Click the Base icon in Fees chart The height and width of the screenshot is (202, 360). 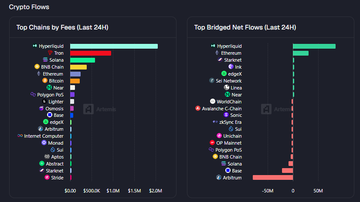pyautogui.click(x=50, y=115)
